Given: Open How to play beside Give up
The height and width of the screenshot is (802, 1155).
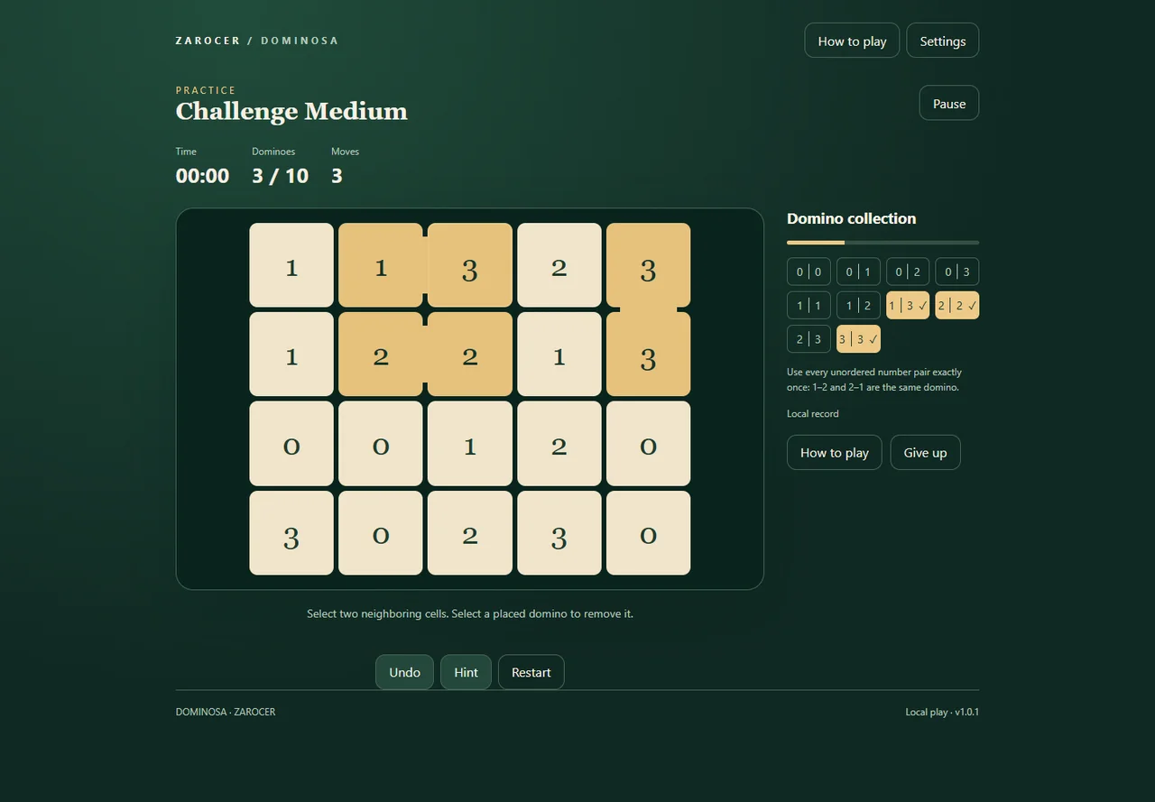Looking at the screenshot, I should coord(834,452).
